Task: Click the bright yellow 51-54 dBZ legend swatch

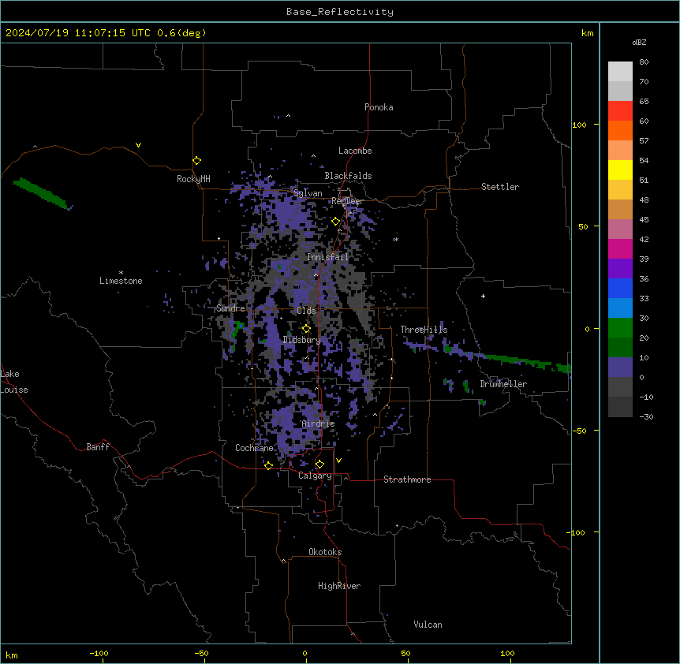Action: pos(620,170)
